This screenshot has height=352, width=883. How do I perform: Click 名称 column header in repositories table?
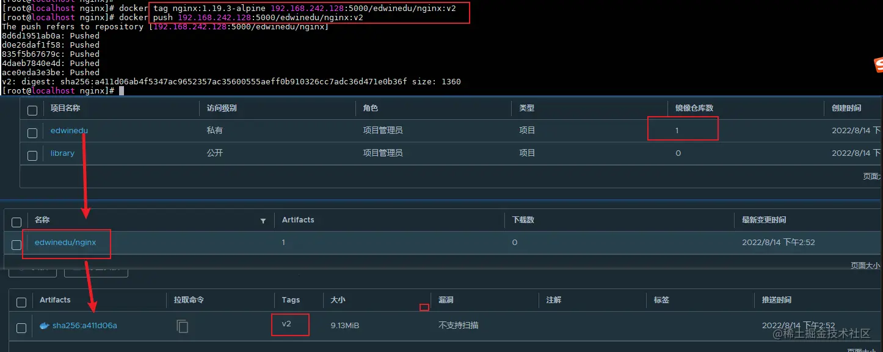(x=42, y=219)
